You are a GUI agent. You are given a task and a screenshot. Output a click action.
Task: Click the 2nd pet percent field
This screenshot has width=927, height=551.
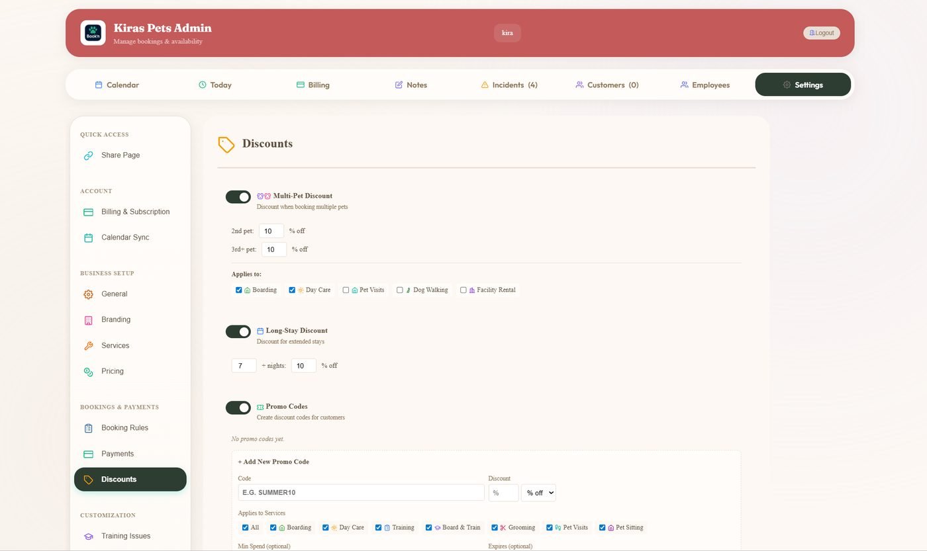271,231
